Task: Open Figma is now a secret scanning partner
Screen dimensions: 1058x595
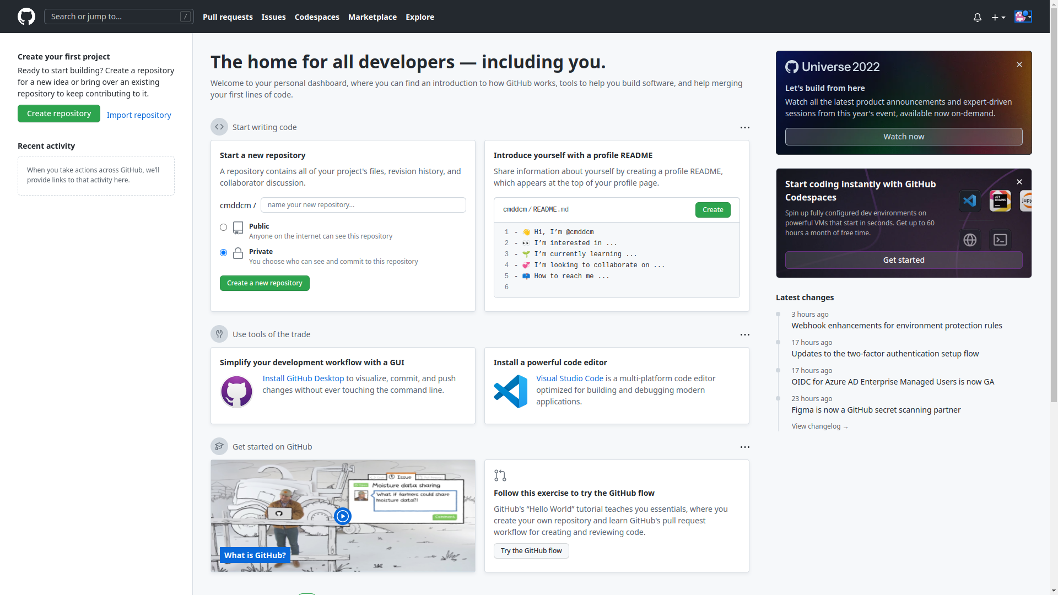Action: tap(876, 410)
